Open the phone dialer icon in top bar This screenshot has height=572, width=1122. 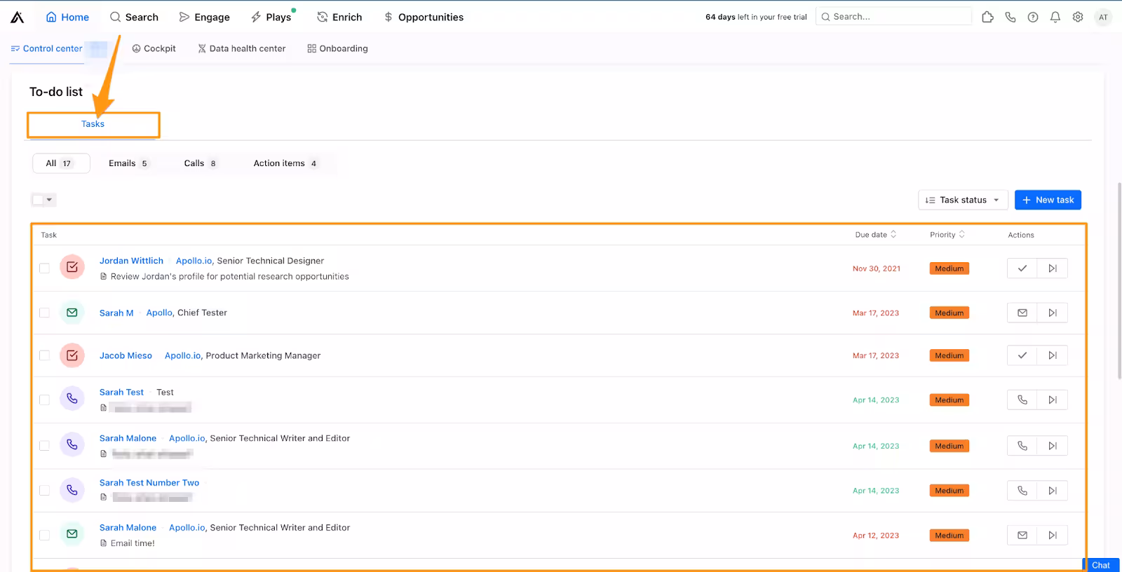[x=1010, y=18]
